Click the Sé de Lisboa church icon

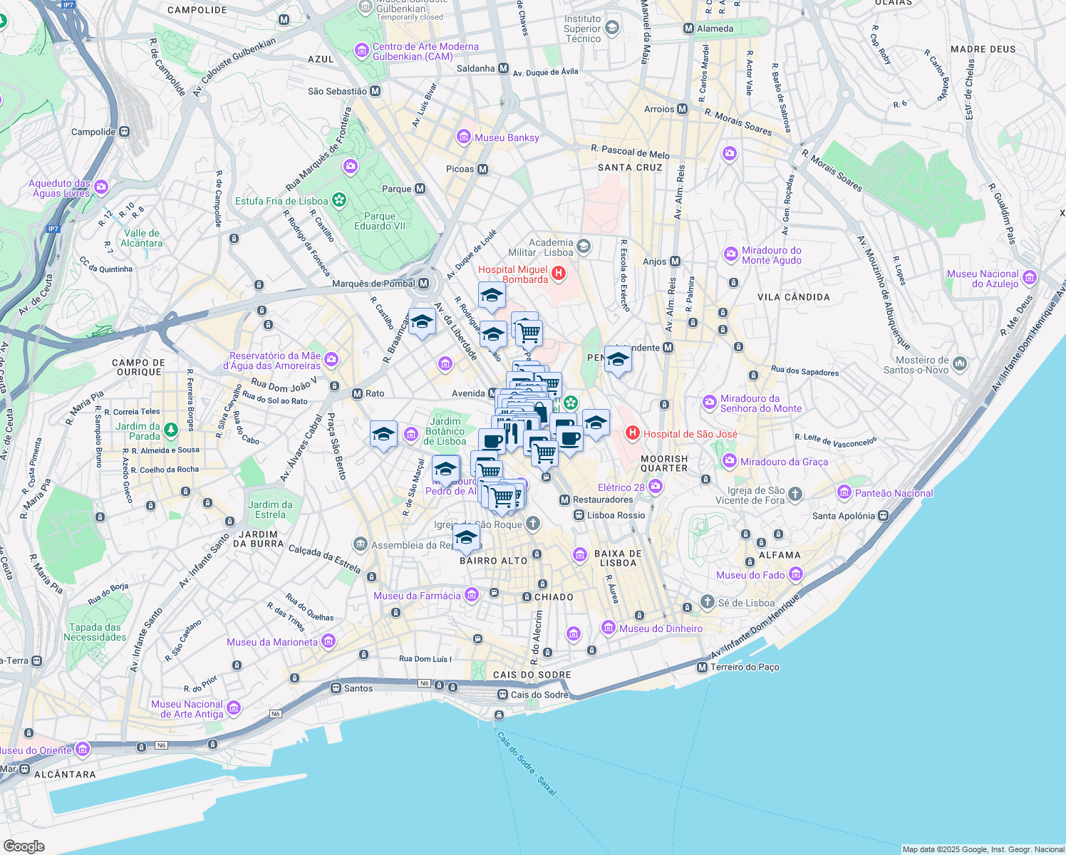pos(707,603)
